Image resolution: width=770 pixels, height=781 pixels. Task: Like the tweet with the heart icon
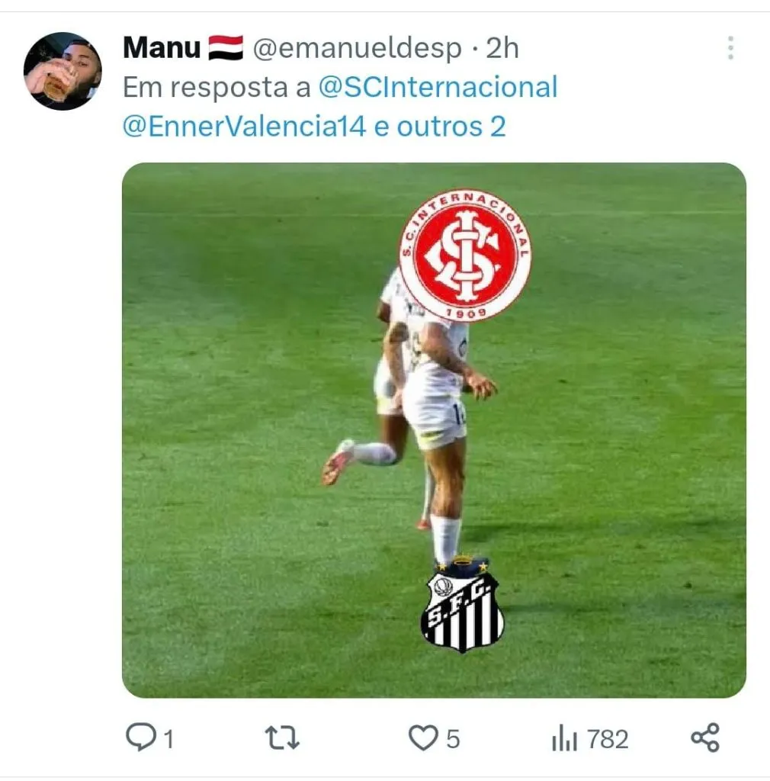423,738
